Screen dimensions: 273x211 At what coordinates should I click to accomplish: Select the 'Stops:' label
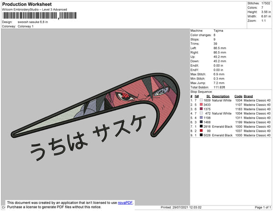tap(195, 39)
